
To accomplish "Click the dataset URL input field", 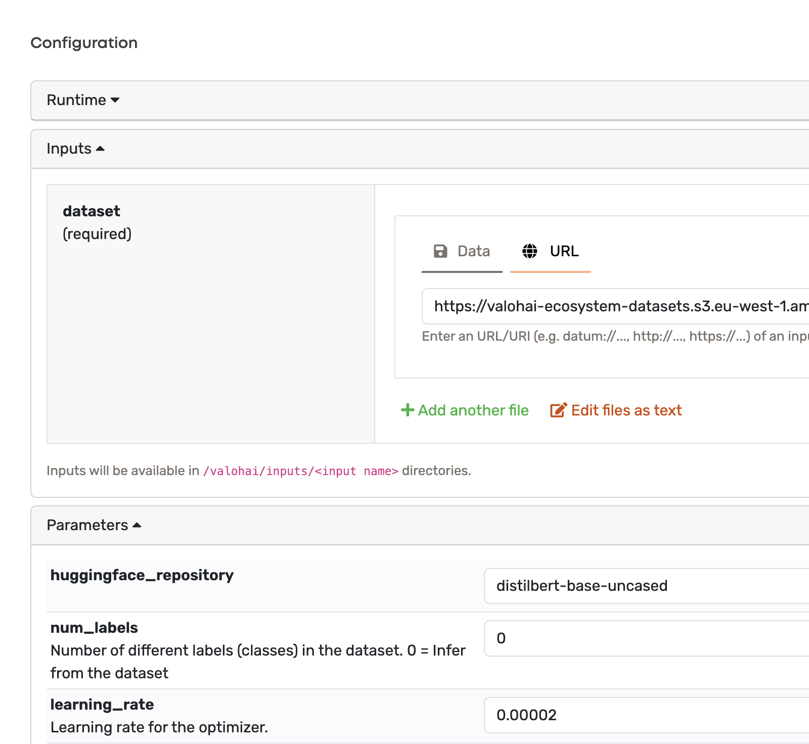I will pyautogui.click(x=615, y=306).
